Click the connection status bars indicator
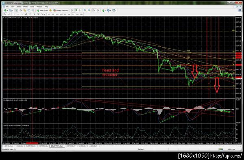 point(221,149)
